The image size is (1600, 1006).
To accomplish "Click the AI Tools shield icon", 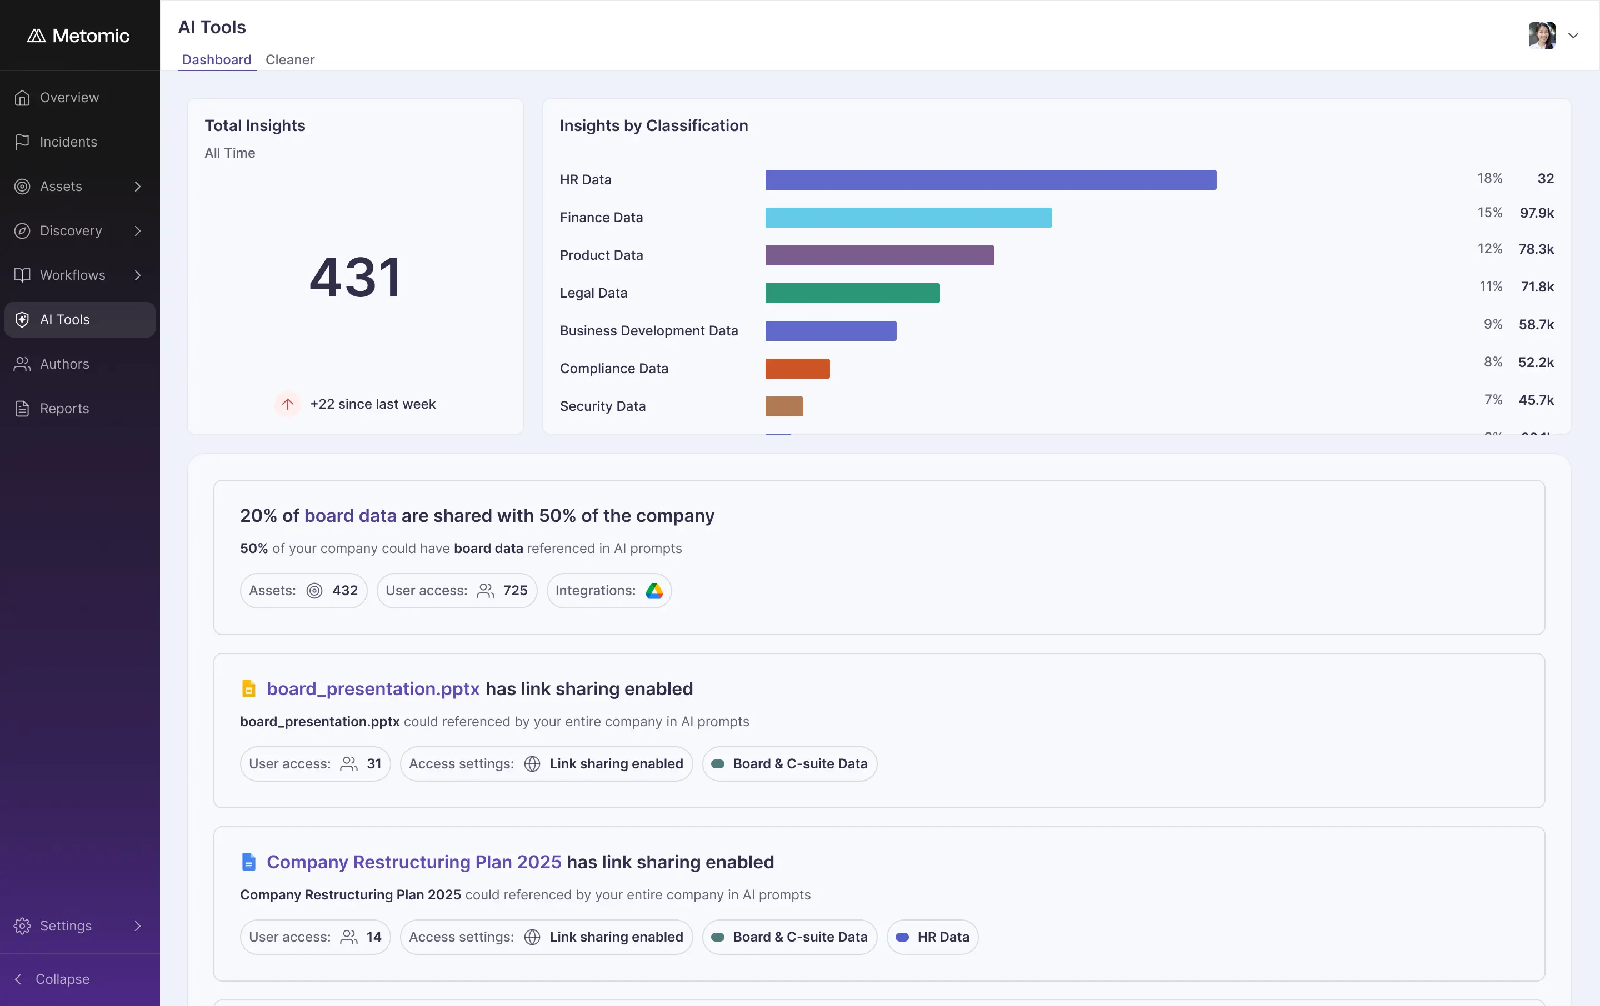I will tap(23, 319).
